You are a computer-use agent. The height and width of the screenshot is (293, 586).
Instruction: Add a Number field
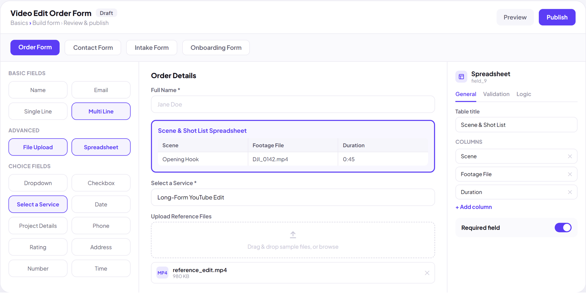pyautogui.click(x=38, y=268)
